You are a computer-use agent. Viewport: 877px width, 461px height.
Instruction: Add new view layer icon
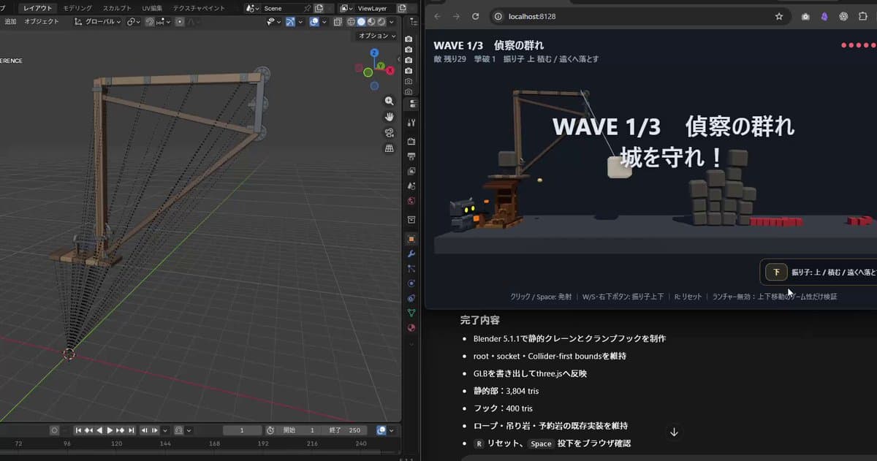pos(402,8)
